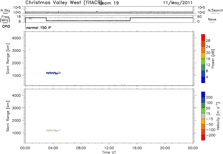Click the 3000 tick on the velocity panel
This screenshot has width=223, height=154.
(16, 108)
